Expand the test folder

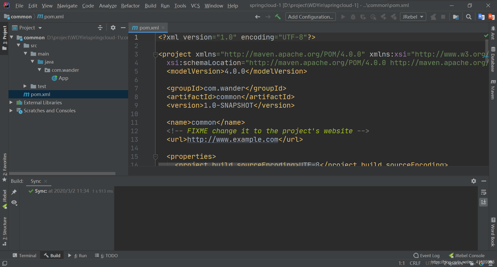[x=25, y=86]
